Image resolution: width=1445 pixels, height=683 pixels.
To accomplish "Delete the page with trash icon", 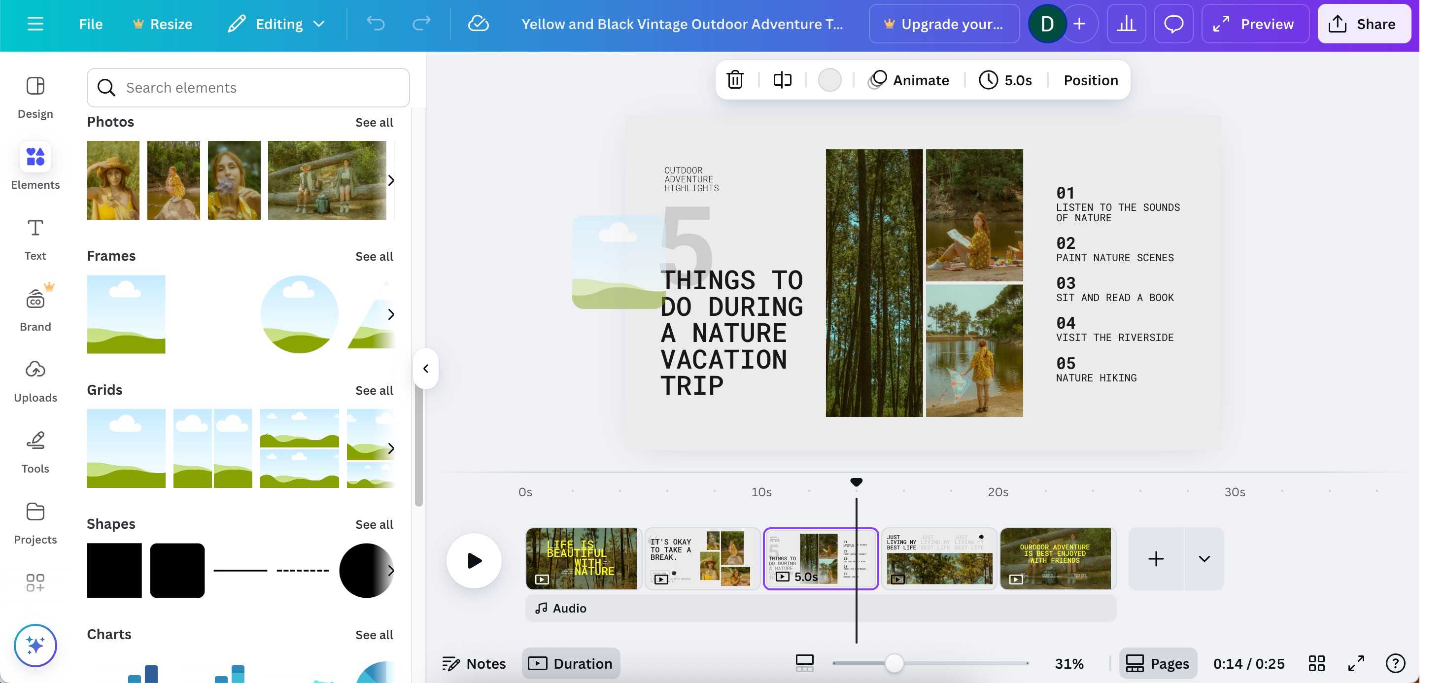I will click(x=735, y=80).
